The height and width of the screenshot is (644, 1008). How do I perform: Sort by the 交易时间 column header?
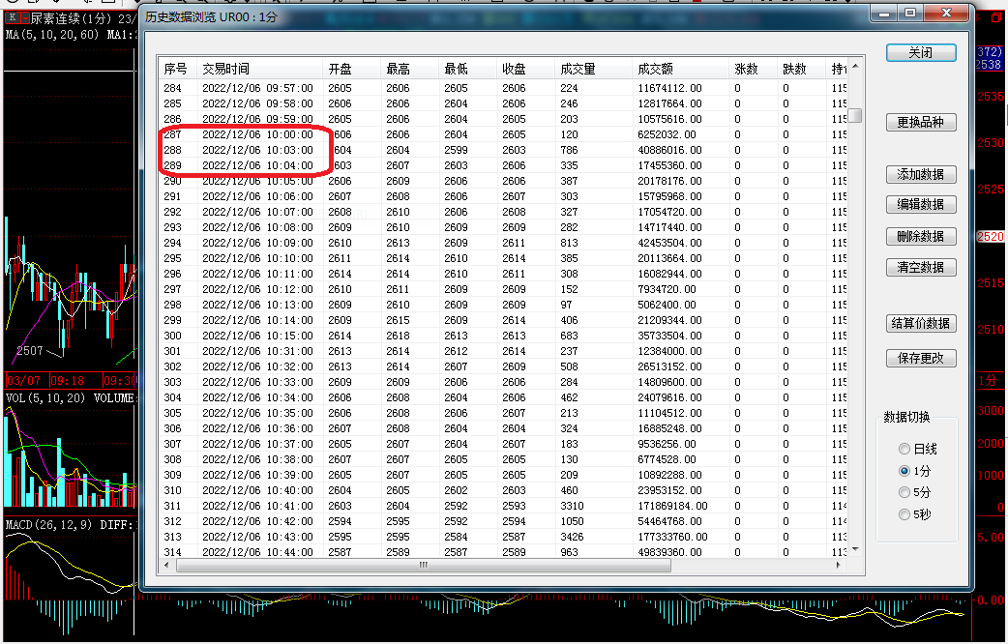(225, 69)
